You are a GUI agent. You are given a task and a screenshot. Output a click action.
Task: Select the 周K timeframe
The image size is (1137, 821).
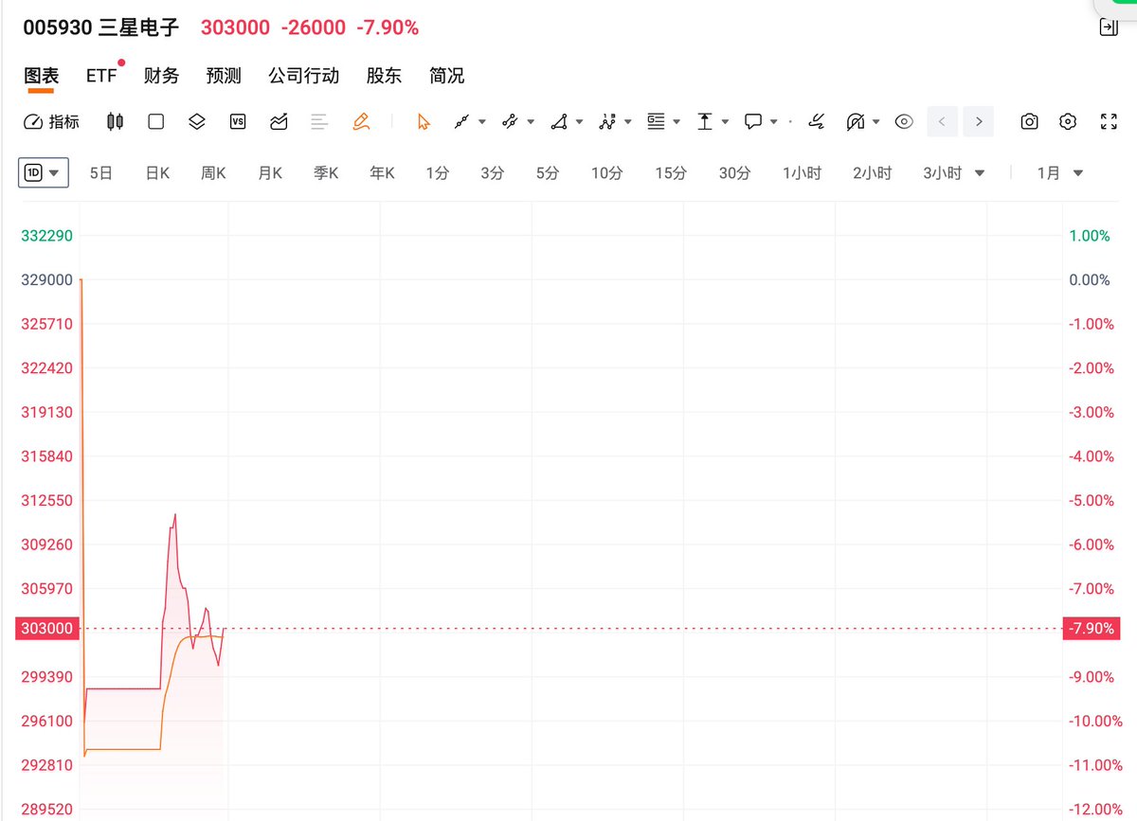[x=213, y=173]
